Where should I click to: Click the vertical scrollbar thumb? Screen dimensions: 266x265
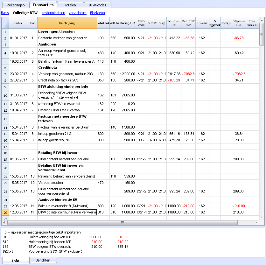262,34
